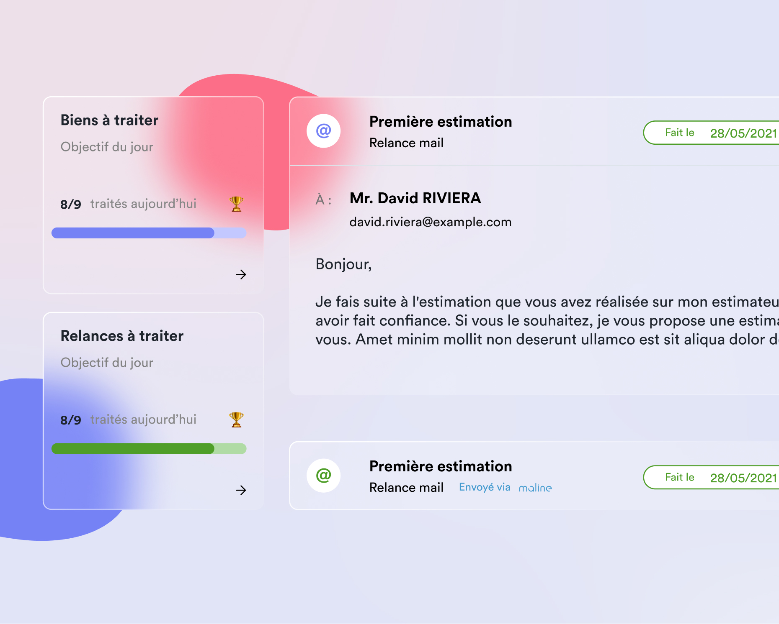The height and width of the screenshot is (624, 779).
Task: Click the maline logo
Action: pos(535,488)
